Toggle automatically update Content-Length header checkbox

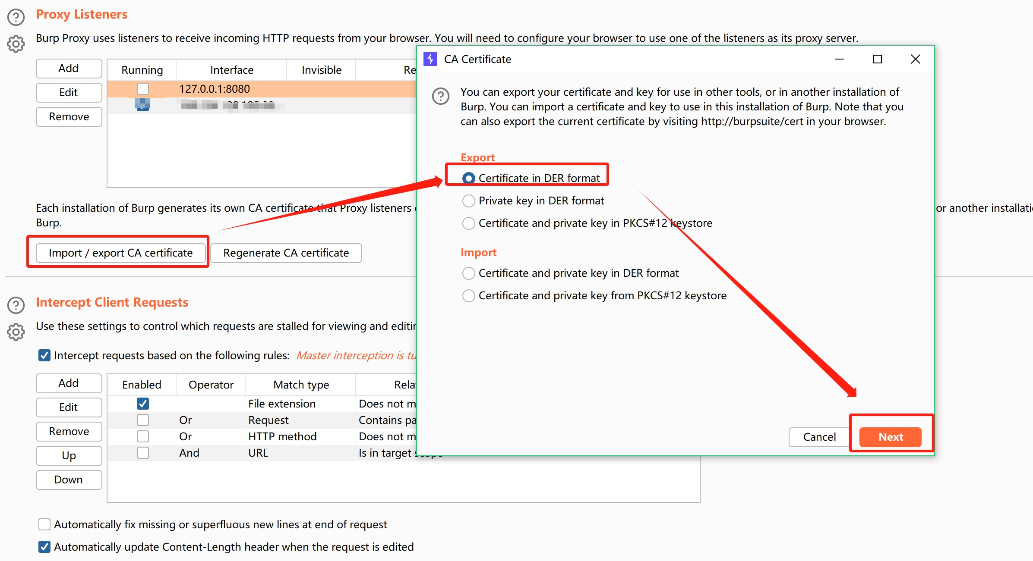[x=44, y=547]
